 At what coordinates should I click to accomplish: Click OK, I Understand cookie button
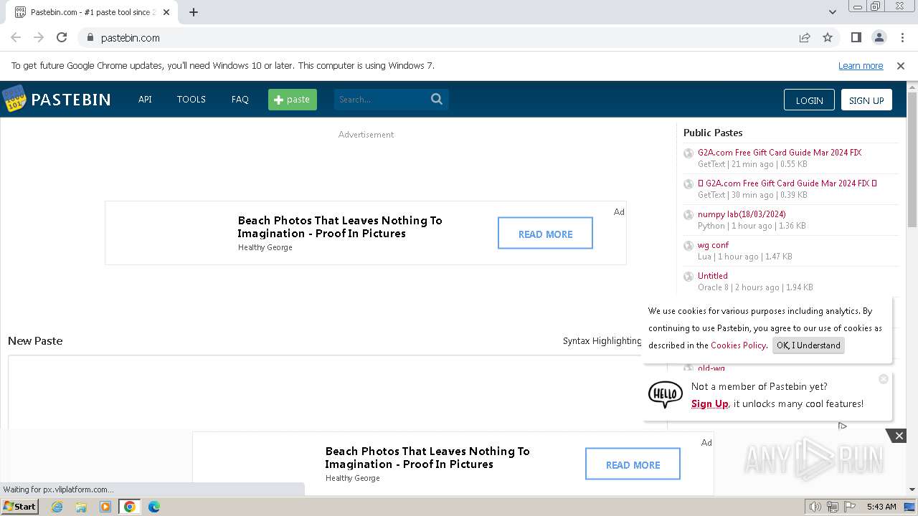pyautogui.click(x=808, y=345)
